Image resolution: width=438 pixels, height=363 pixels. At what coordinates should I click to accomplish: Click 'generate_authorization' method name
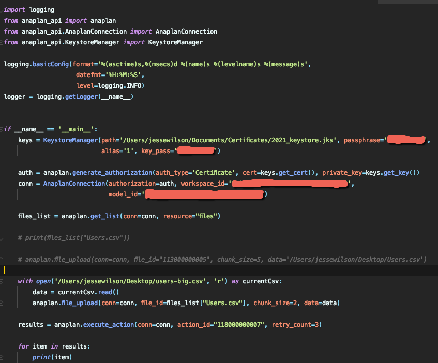(x=112, y=173)
